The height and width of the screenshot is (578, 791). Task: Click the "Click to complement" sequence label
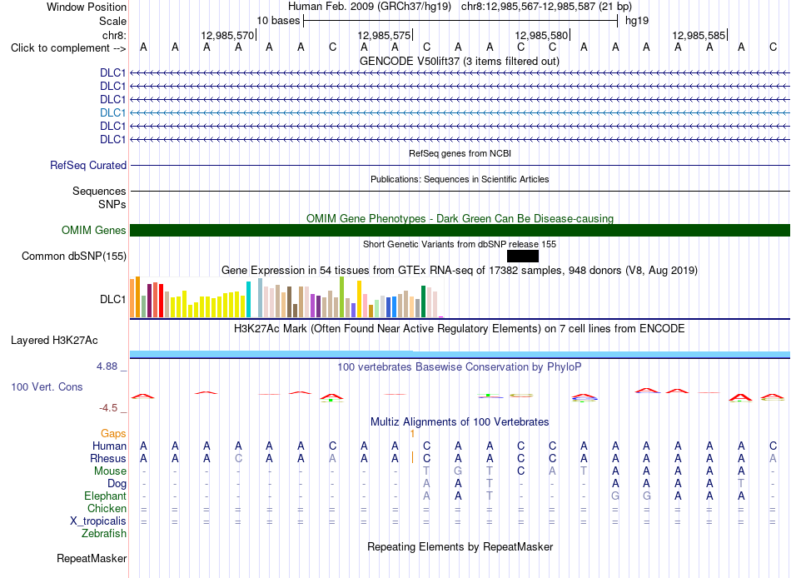coord(68,48)
